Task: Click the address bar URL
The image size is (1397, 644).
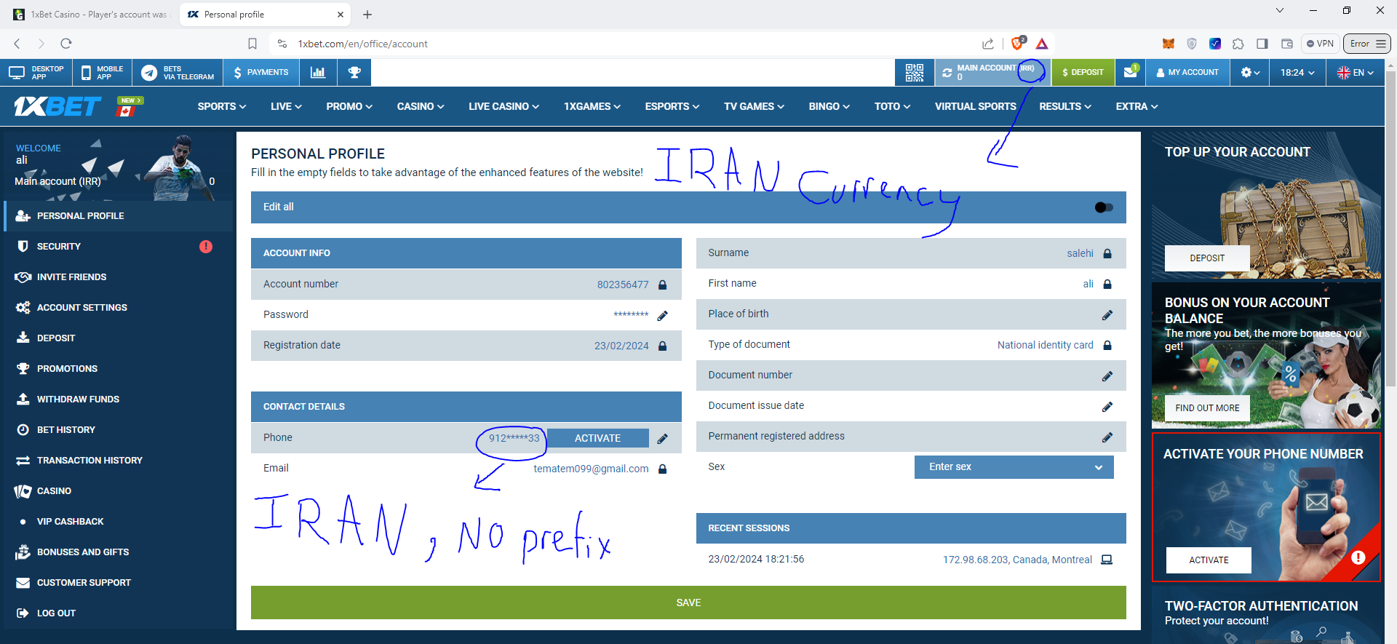Action: [362, 44]
